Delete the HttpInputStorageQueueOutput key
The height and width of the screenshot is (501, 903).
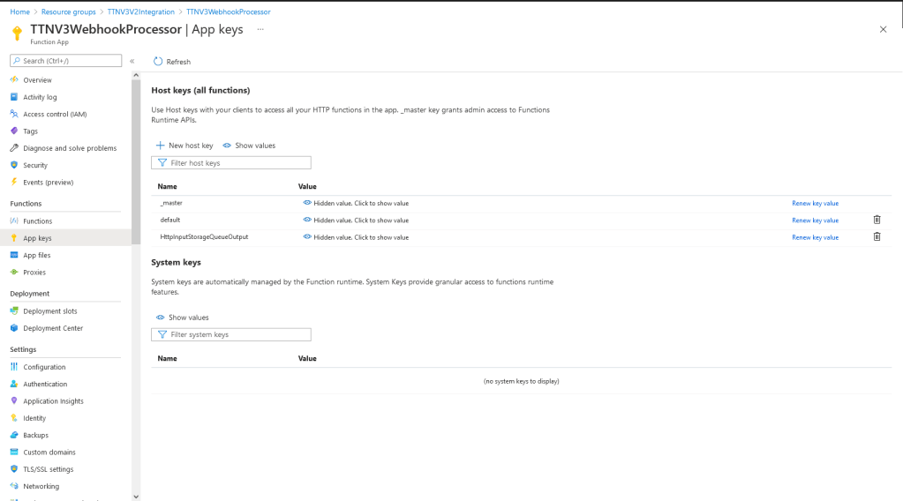[877, 236]
